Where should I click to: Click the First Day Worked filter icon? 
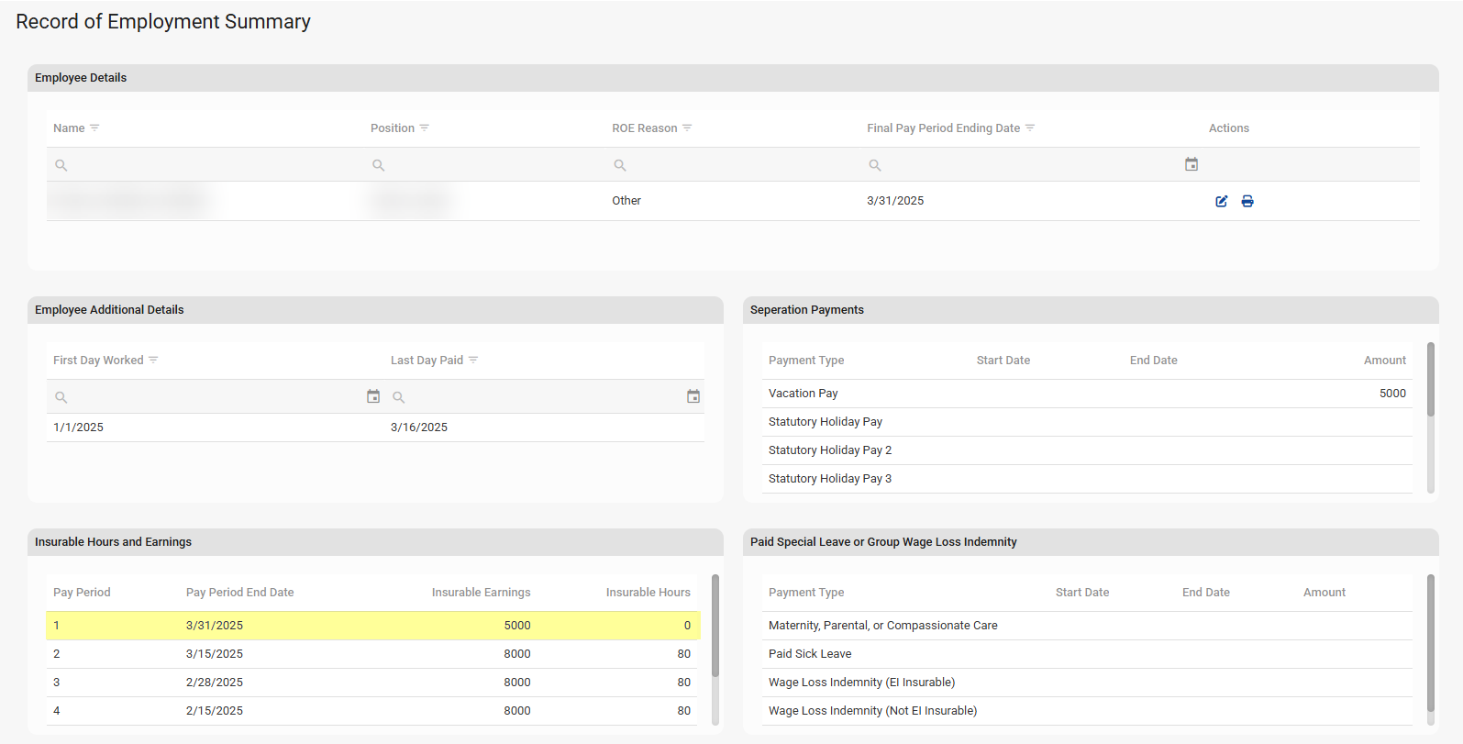pyautogui.click(x=153, y=360)
